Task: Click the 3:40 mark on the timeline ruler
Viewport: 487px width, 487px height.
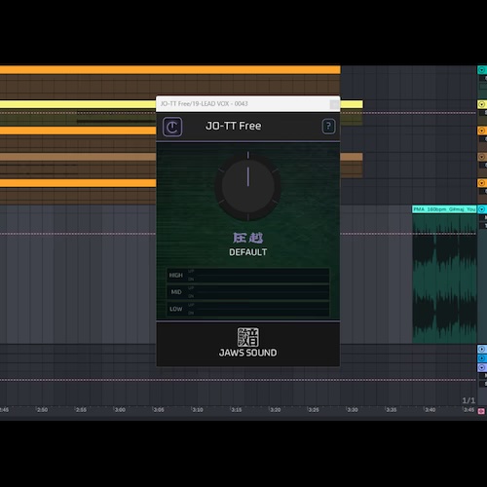Action: pos(431,410)
